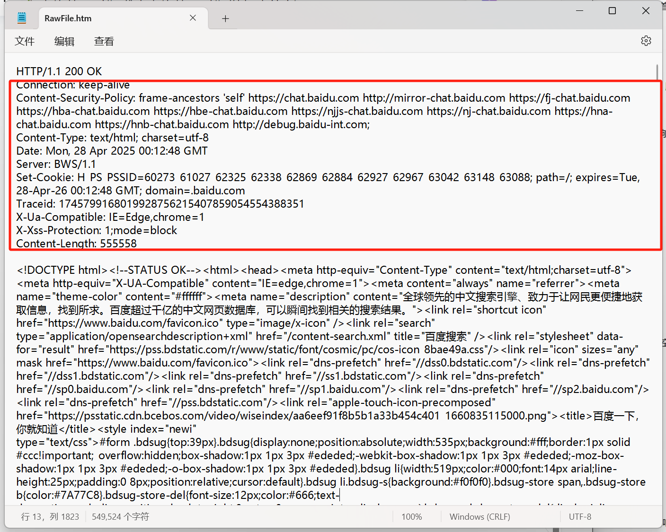Viewport: 666px width, 532px height.
Task: Select the RawFile.htm tab
Action: [123, 18]
